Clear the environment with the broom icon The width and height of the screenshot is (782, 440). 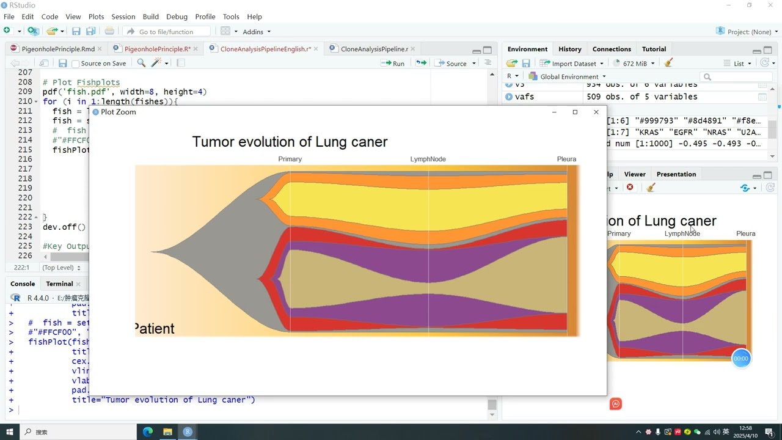pyautogui.click(x=668, y=63)
